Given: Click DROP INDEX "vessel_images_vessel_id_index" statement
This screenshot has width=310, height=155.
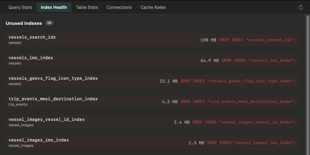Looking at the screenshot, I should click(x=244, y=122).
